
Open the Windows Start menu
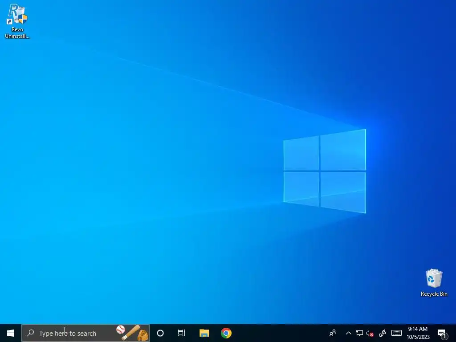point(11,333)
